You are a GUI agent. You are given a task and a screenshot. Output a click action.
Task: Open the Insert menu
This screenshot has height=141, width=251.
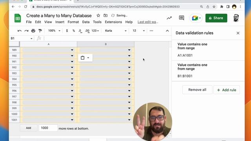tap(60, 22)
